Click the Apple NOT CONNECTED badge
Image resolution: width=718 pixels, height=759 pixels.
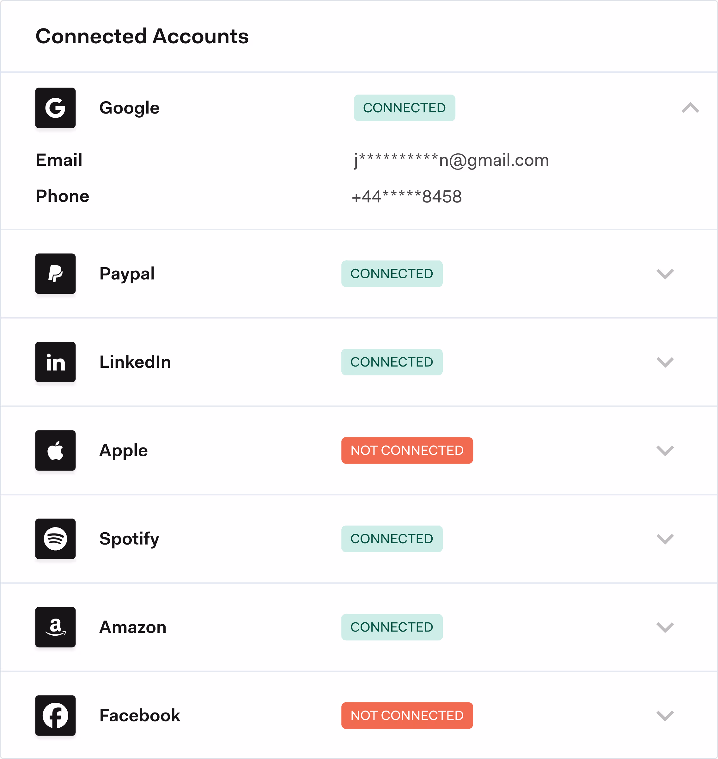pyautogui.click(x=407, y=451)
